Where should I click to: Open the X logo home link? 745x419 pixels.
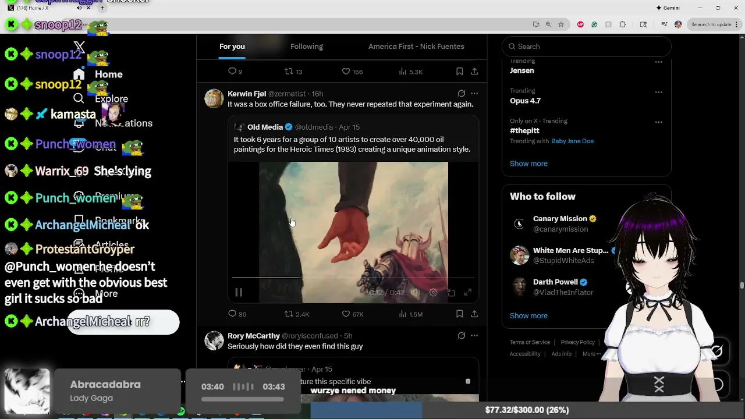click(79, 47)
